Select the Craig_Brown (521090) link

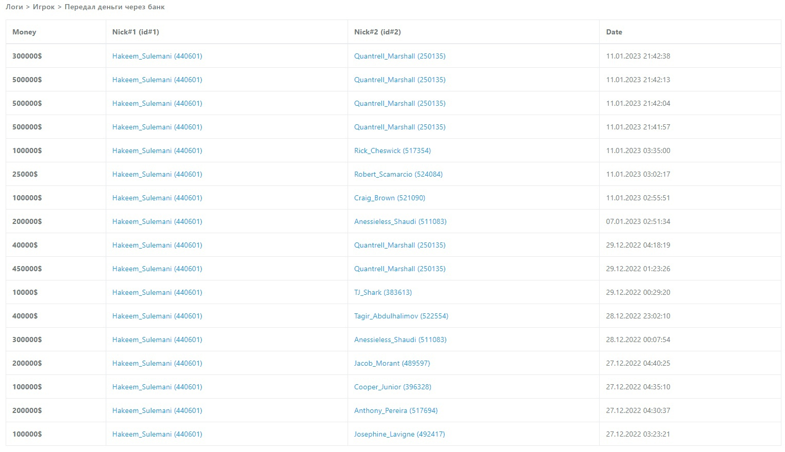(389, 198)
